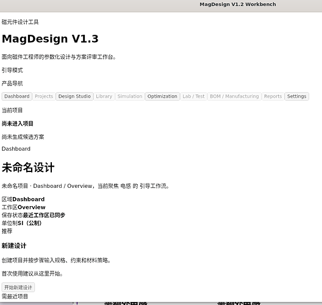The image size is (322, 305).
Task: Click the 新建设计 heading
Action: (14, 246)
